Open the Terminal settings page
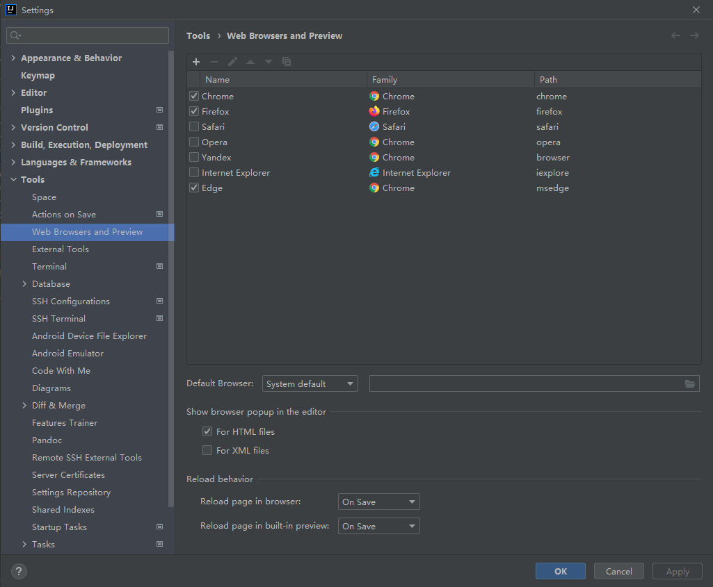Viewport: 713px width, 587px height. click(x=49, y=267)
